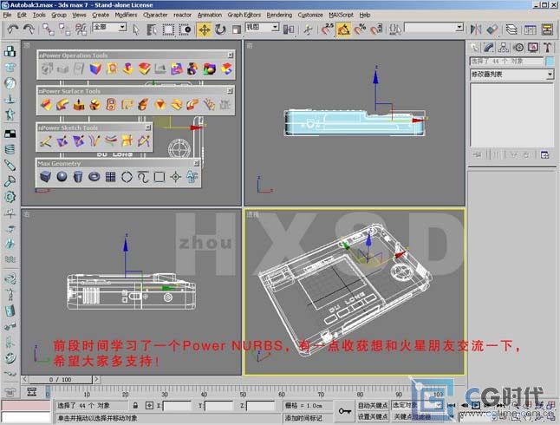Click reactor Motor gear icon
The width and height of the screenshot is (560, 425).
tap(10, 197)
